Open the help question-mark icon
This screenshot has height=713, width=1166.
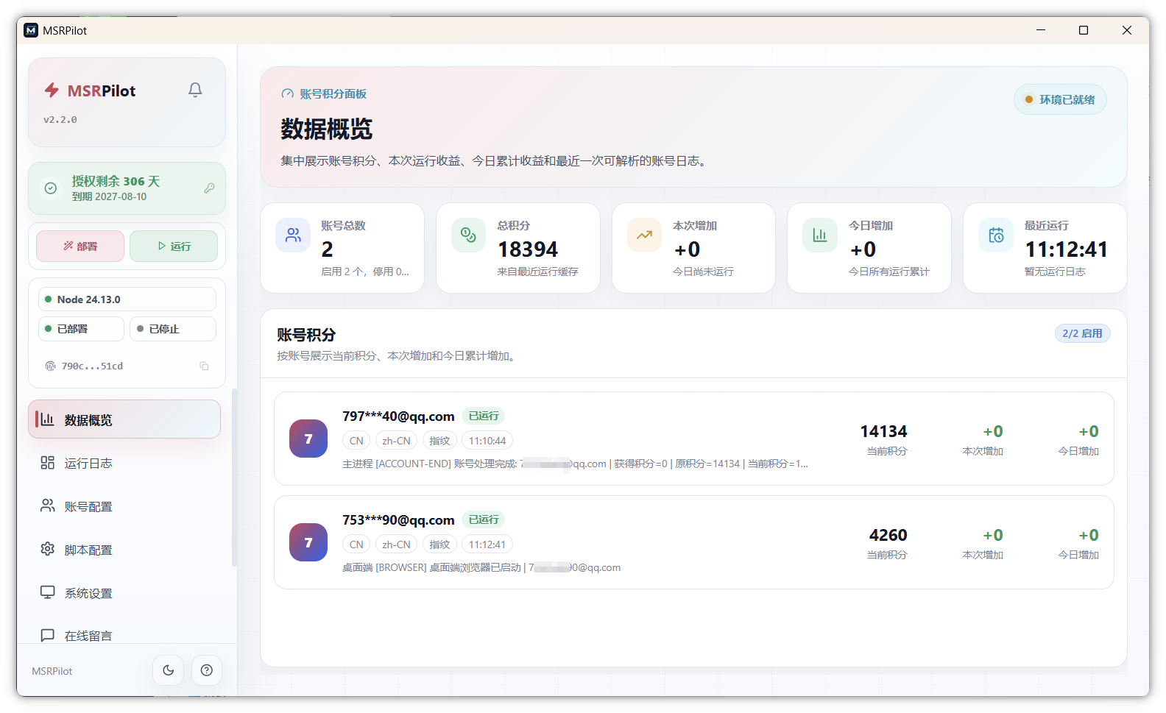[207, 670]
